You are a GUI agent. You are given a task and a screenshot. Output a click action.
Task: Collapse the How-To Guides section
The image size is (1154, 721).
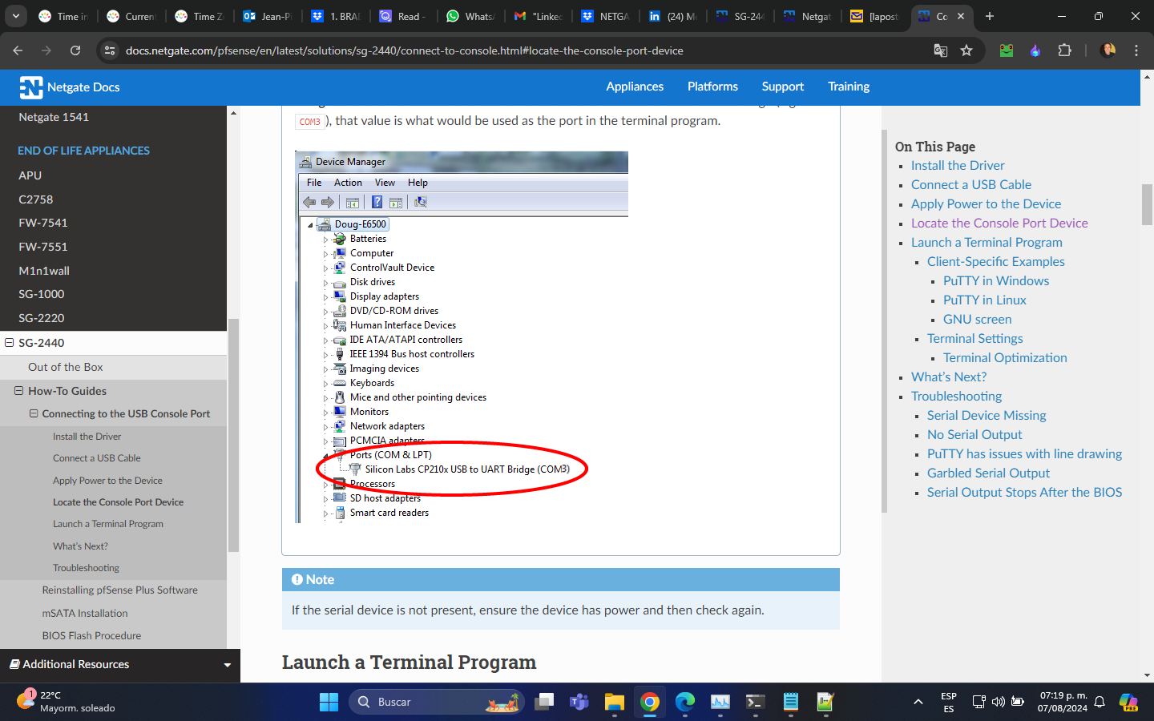(x=18, y=391)
